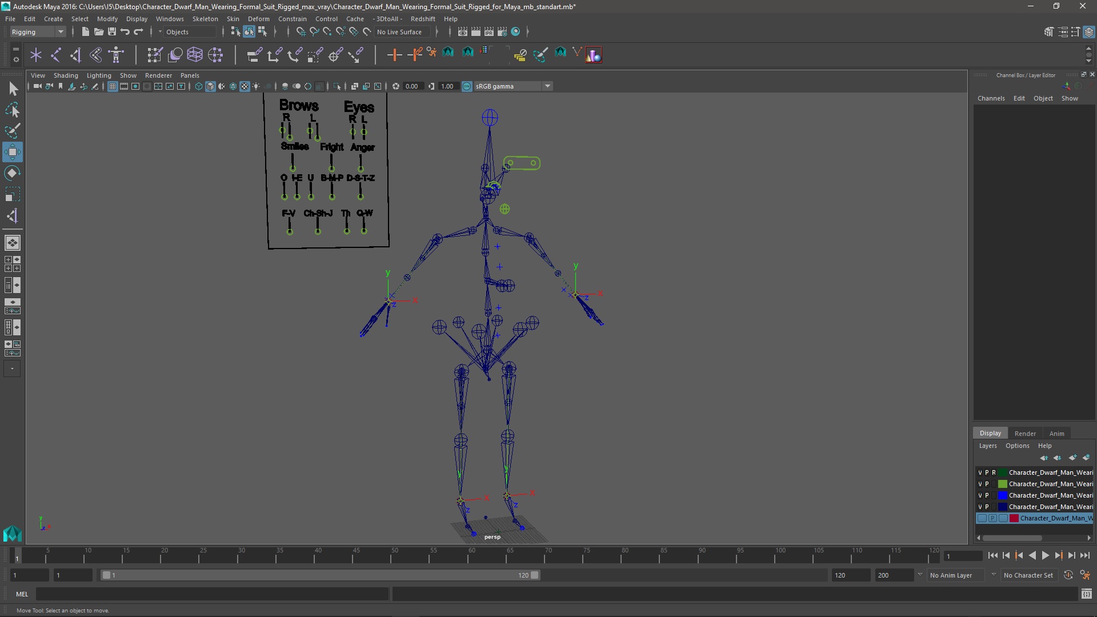Click the snap to grids magnet icon
The height and width of the screenshot is (617, 1097).
pyautogui.click(x=301, y=32)
